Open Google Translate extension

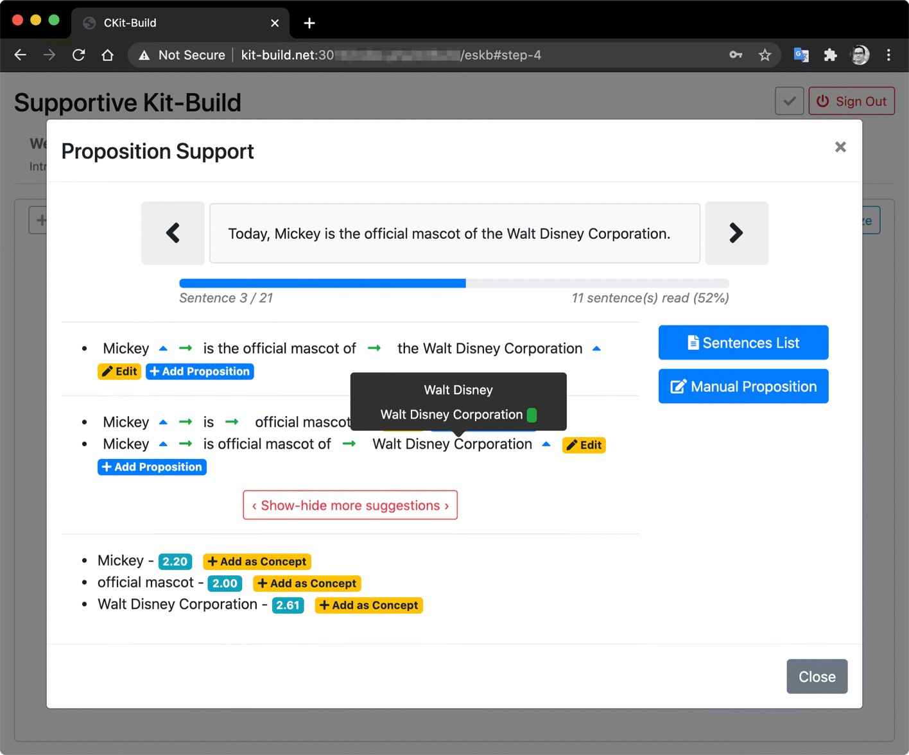click(x=801, y=55)
